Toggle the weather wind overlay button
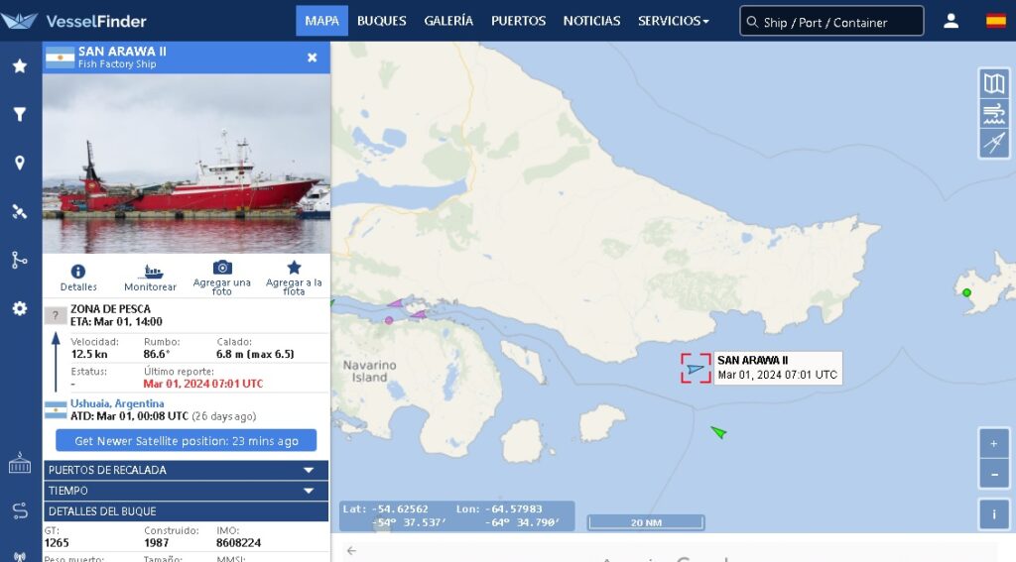 (994, 113)
